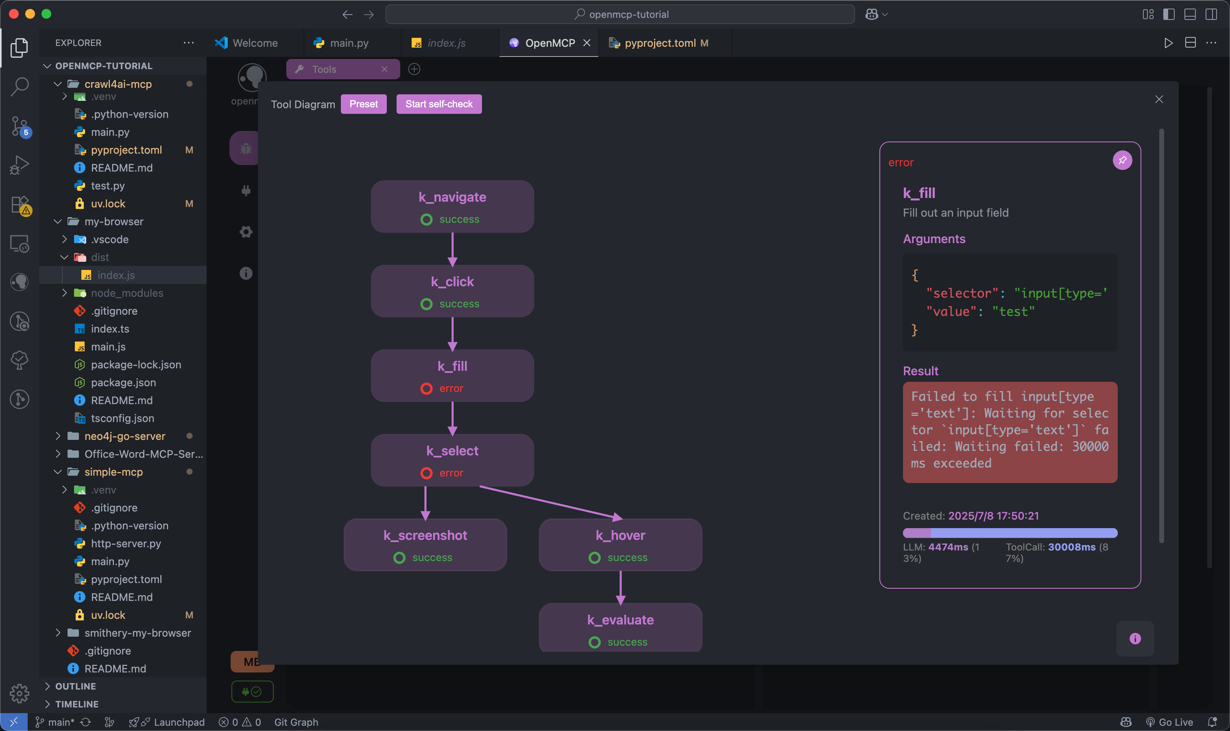Switch to the main.py editor tab
Viewport: 1230px width, 731px height.
(x=349, y=43)
